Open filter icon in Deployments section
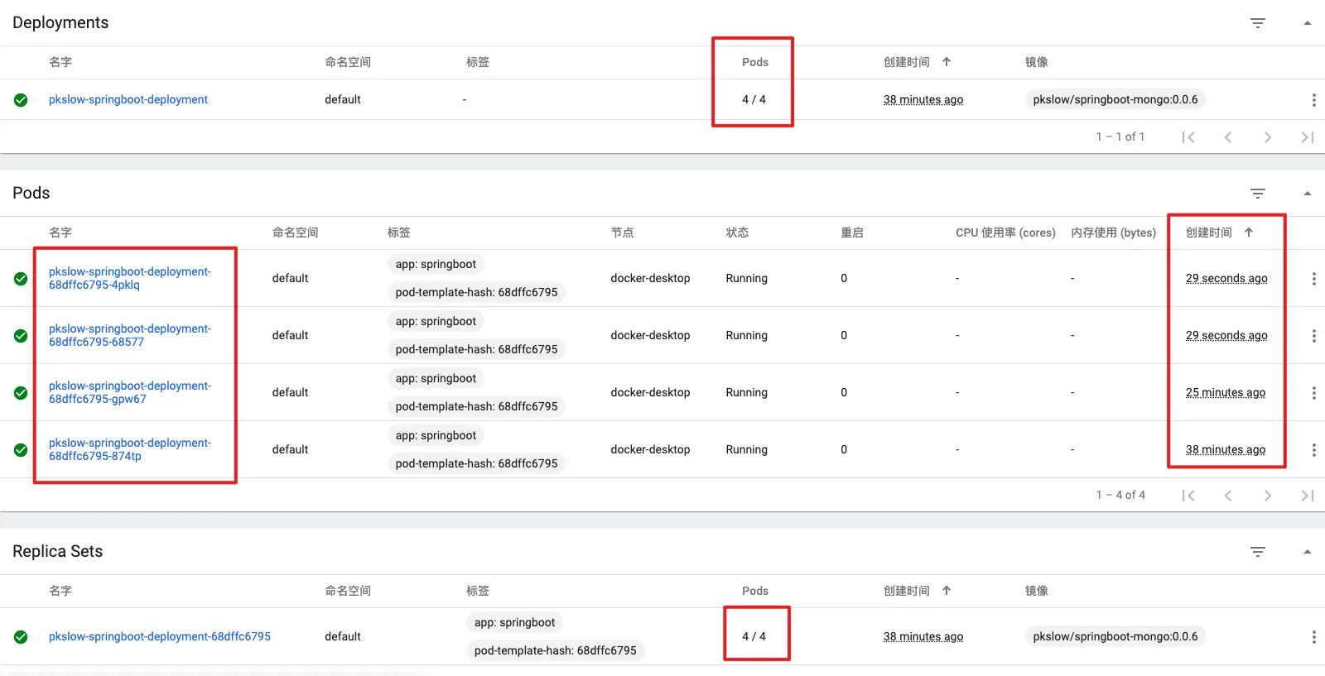Viewport: 1325px width, 676px height. click(1257, 23)
